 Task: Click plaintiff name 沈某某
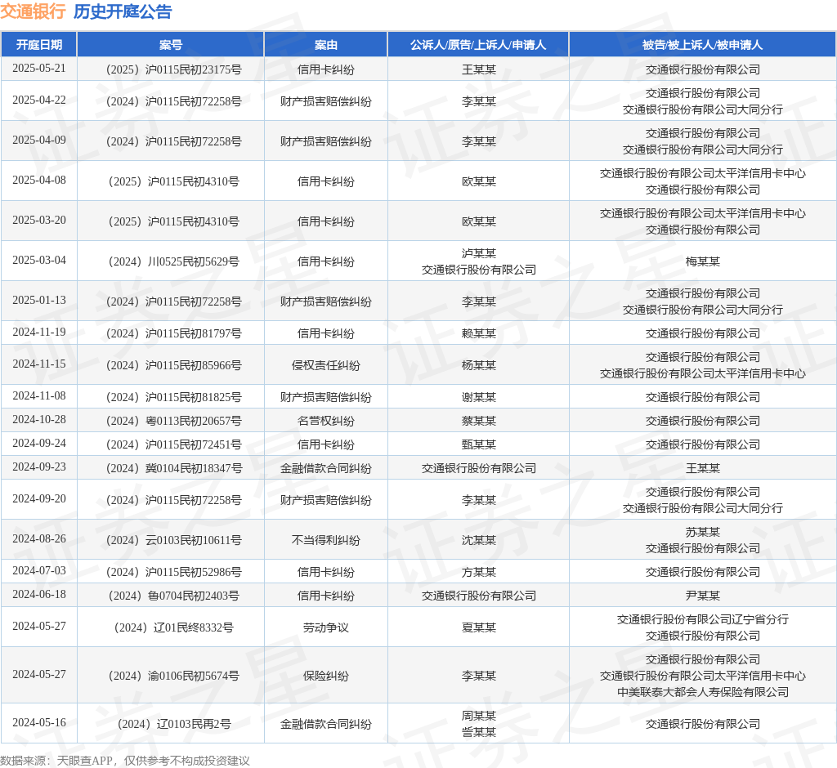[x=479, y=541]
